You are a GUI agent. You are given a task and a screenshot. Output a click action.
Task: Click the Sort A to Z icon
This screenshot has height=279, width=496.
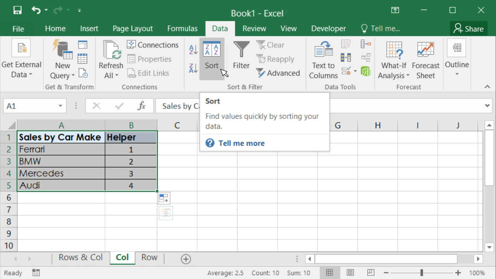[193, 49]
